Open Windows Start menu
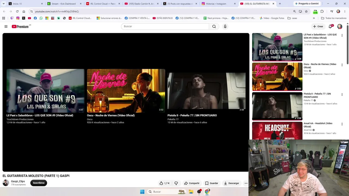Screen dimensions: 349x196 tap(142, 192)
